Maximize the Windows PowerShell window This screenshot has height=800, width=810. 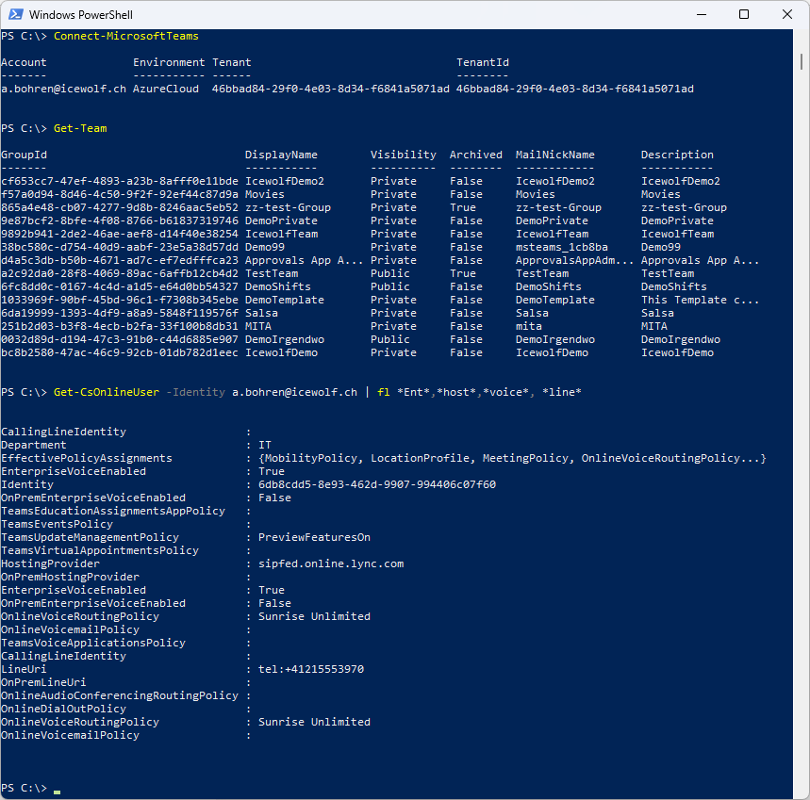pyautogui.click(x=743, y=15)
